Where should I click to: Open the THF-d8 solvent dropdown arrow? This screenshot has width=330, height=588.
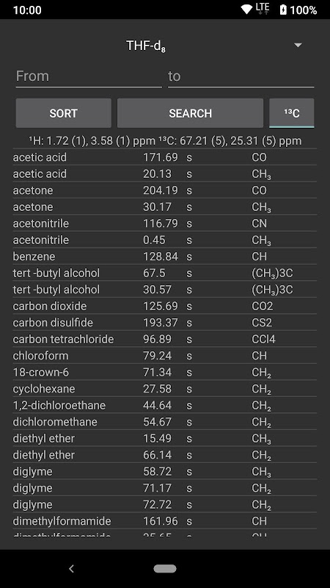(298, 46)
